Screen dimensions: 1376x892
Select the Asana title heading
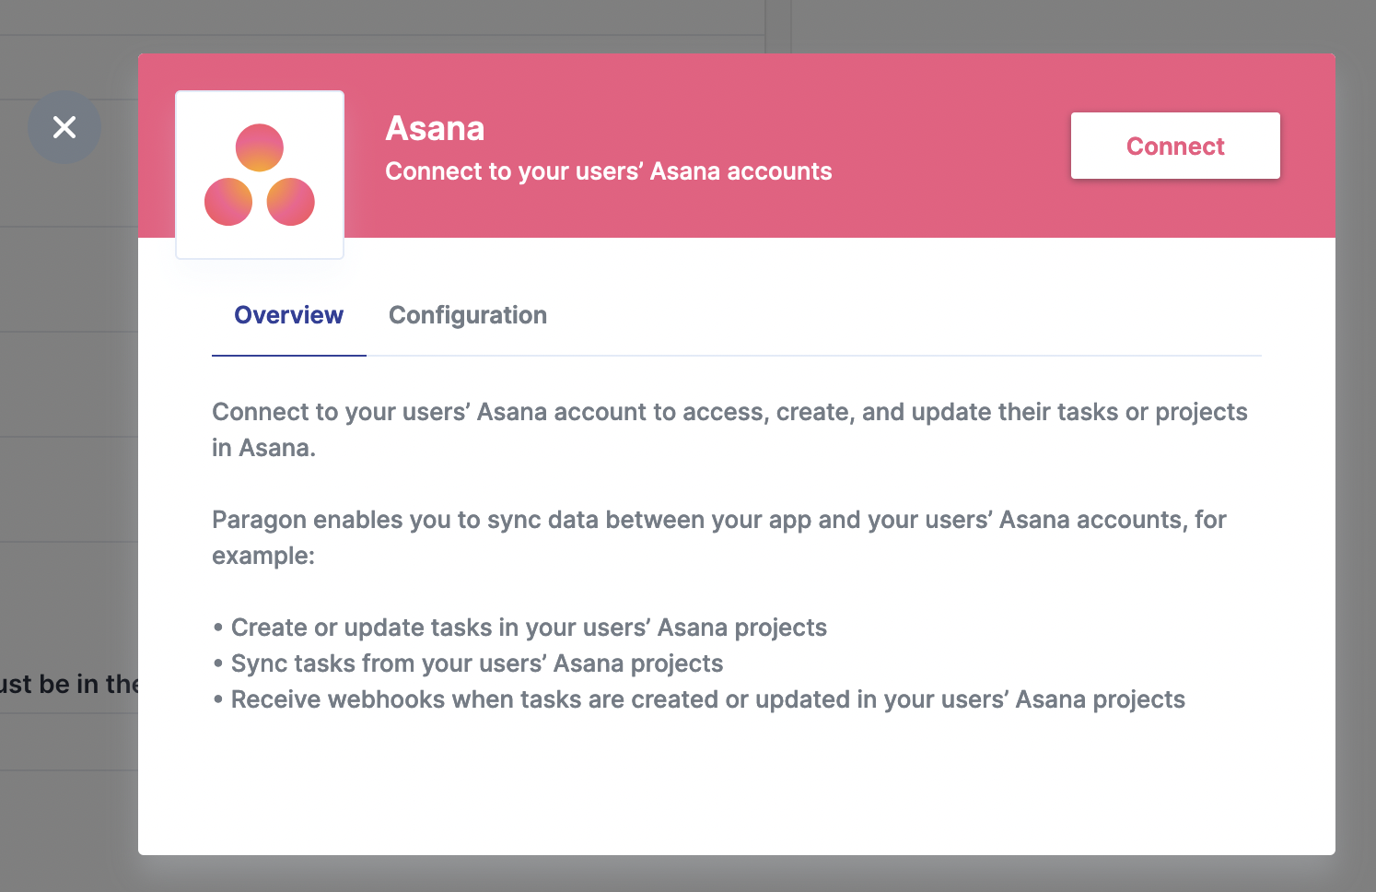point(435,128)
